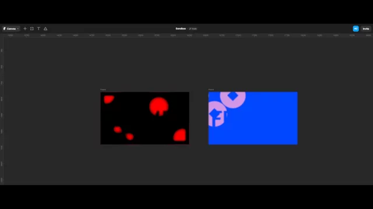Click the Framer logo icon
The width and height of the screenshot is (373, 209).
pos(5,28)
